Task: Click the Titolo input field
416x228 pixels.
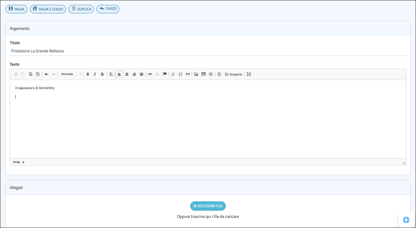Action: point(208,51)
